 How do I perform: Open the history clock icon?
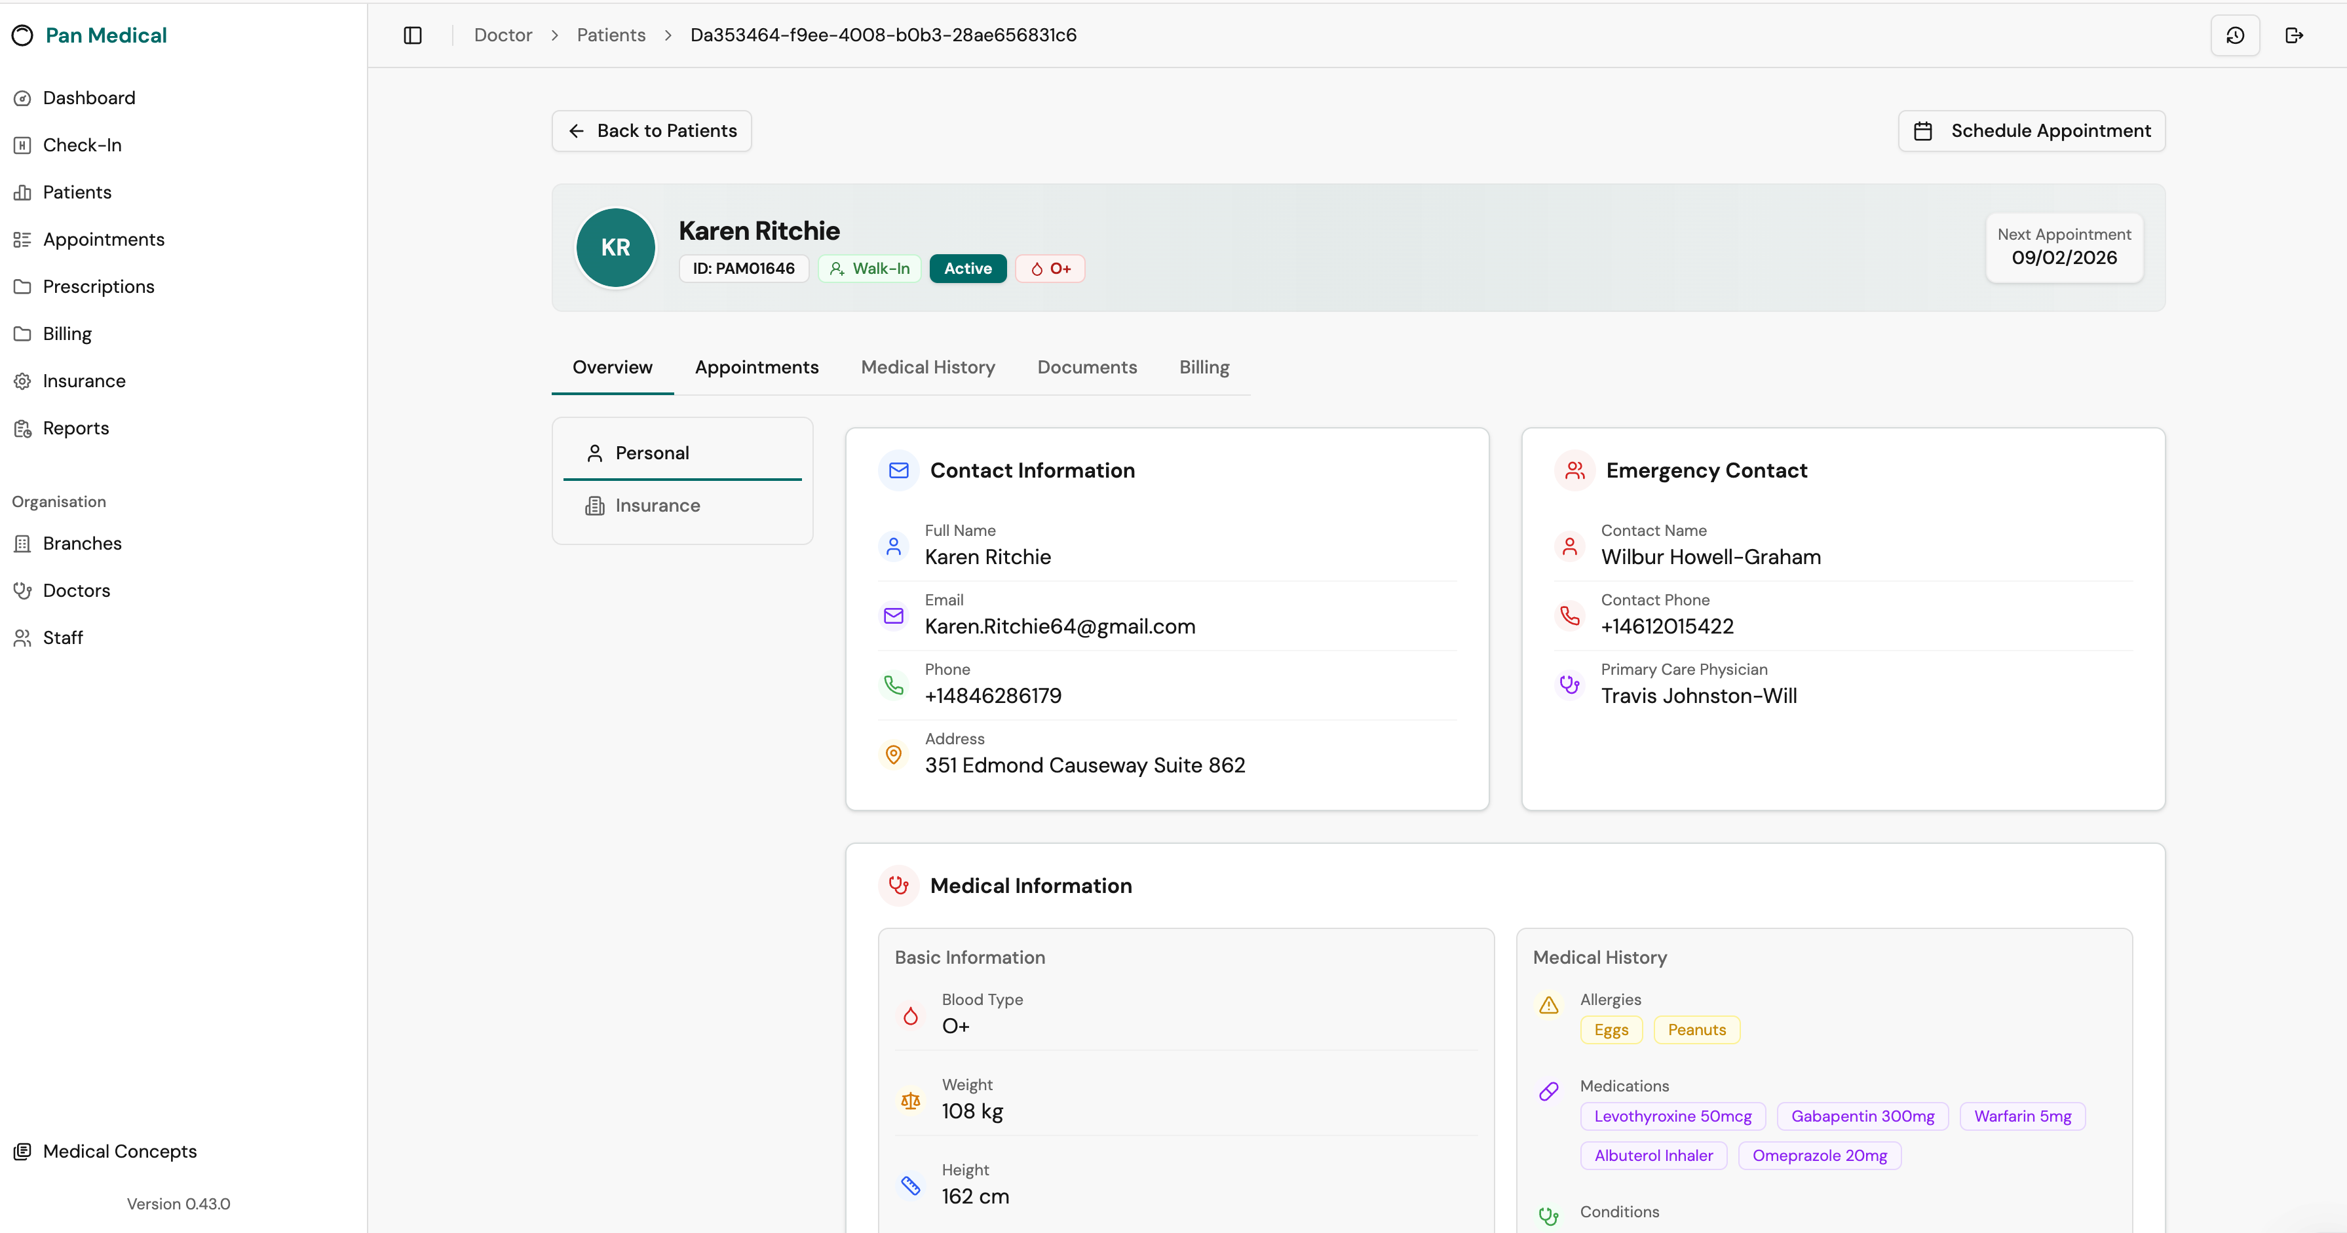pyautogui.click(x=2235, y=35)
